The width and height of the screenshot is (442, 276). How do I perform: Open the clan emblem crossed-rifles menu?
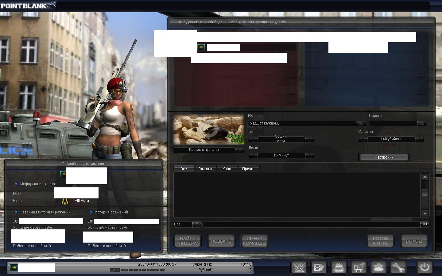click(x=299, y=267)
